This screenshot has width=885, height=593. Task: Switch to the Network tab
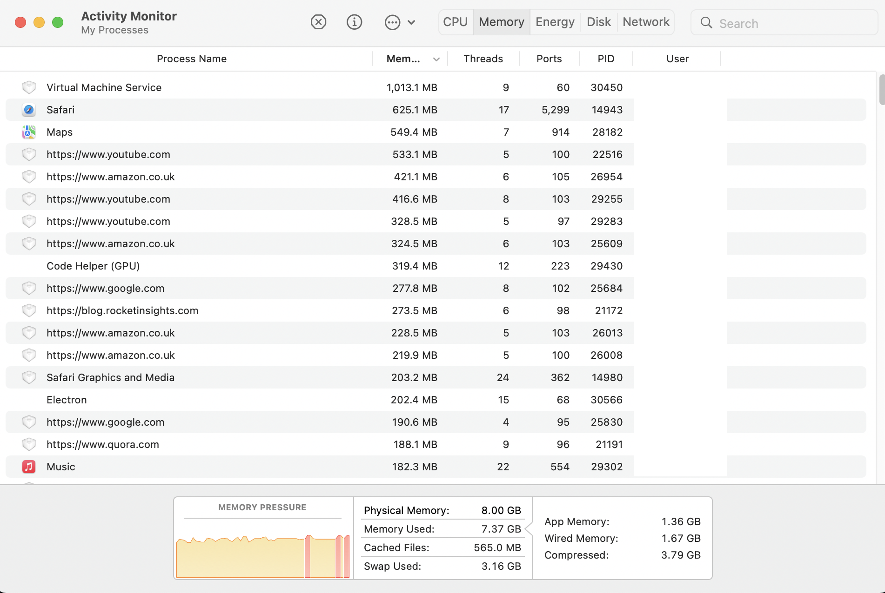coord(646,22)
